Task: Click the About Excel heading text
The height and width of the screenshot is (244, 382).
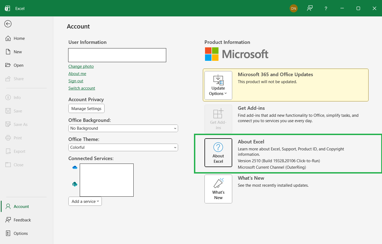Action: tap(251, 142)
